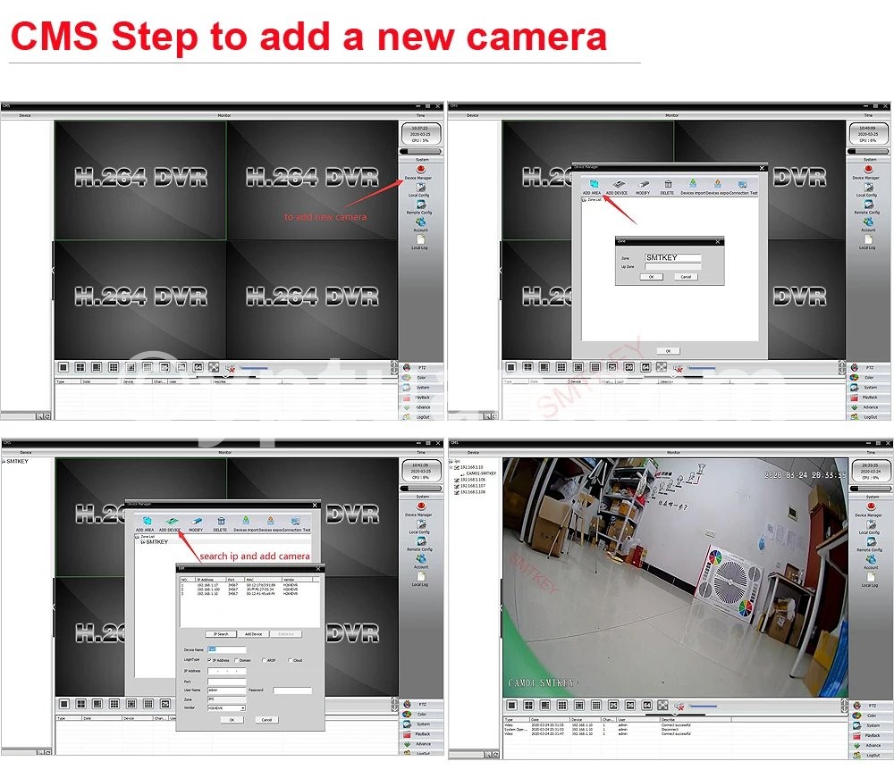Image resolution: width=894 pixels, height=778 pixels.
Task: Adjust volume slider under the live camera feed
Action: point(702,706)
